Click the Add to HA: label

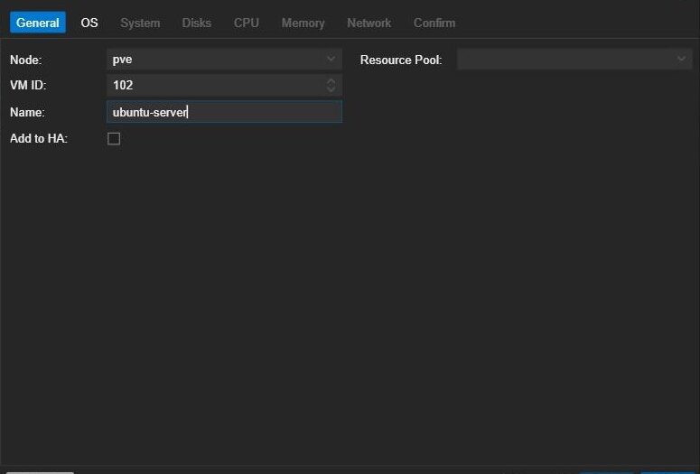click(39, 138)
